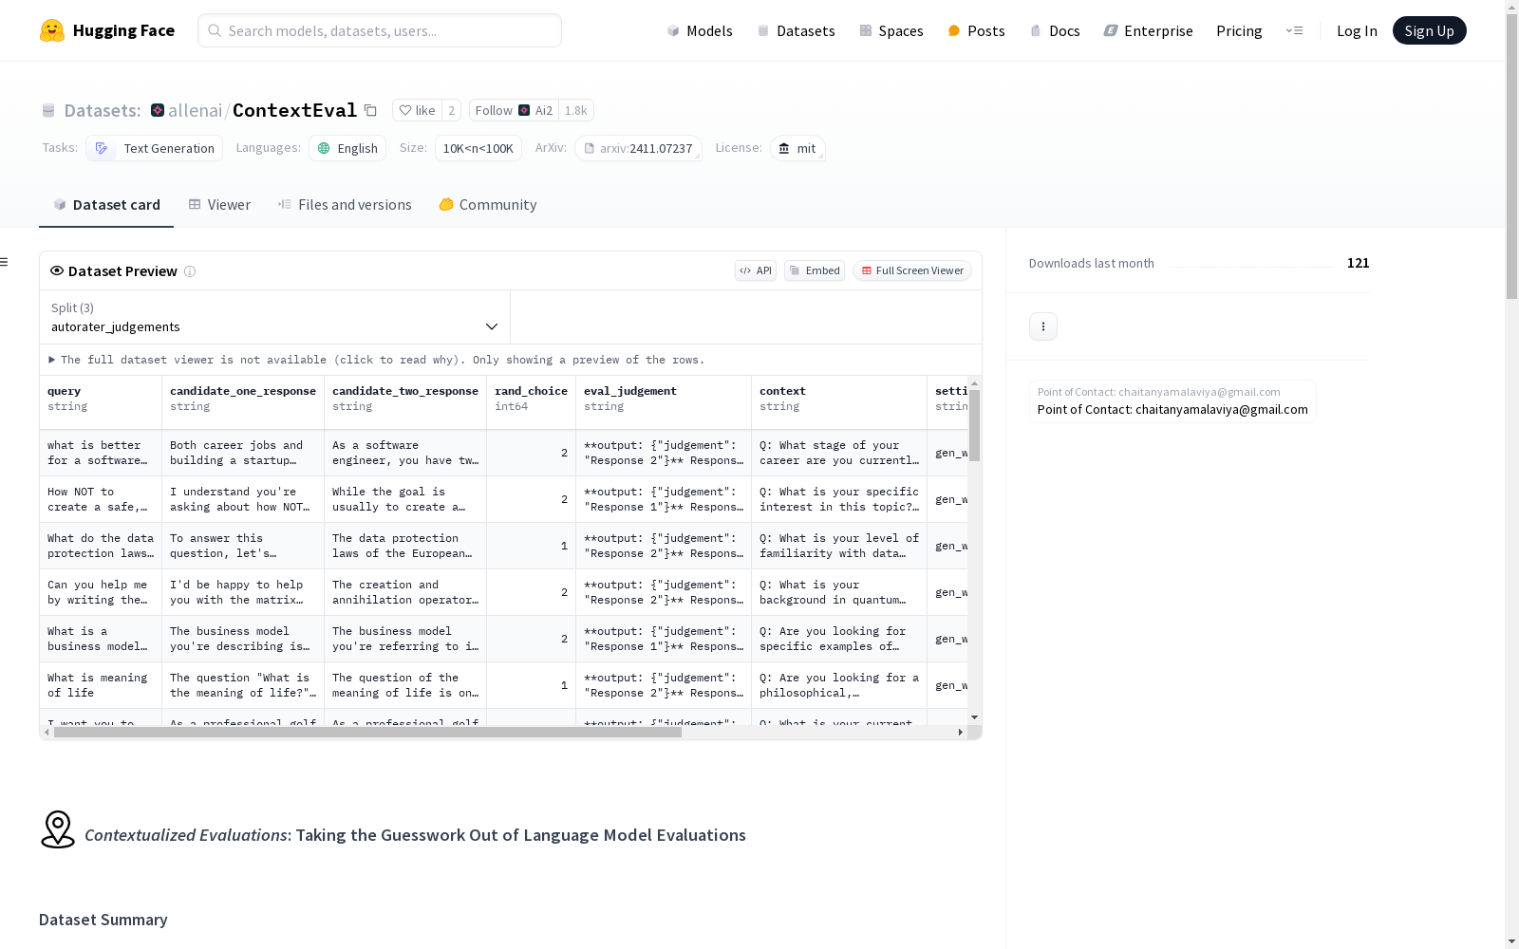Image resolution: width=1519 pixels, height=949 pixels.
Task: Click the mit license tag
Action: pyautogui.click(x=797, y=148)
